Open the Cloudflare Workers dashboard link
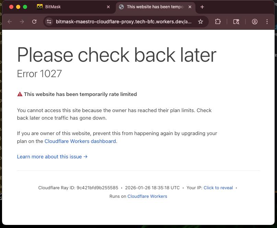 (80, 141)
